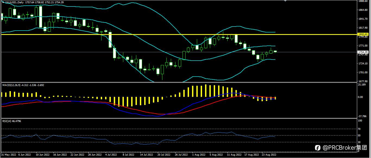Click the RSI scale level 100
The image size is (371, 158).
[360, 121]
